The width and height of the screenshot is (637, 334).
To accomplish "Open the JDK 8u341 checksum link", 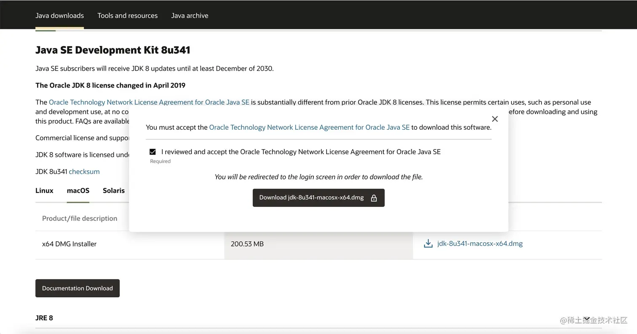I will [84, 171].
